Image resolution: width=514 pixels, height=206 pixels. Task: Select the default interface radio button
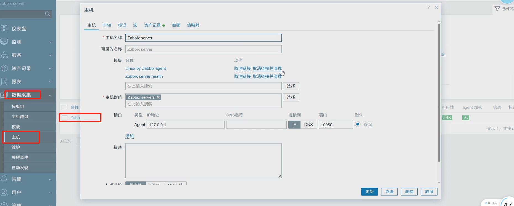point(358,124)
